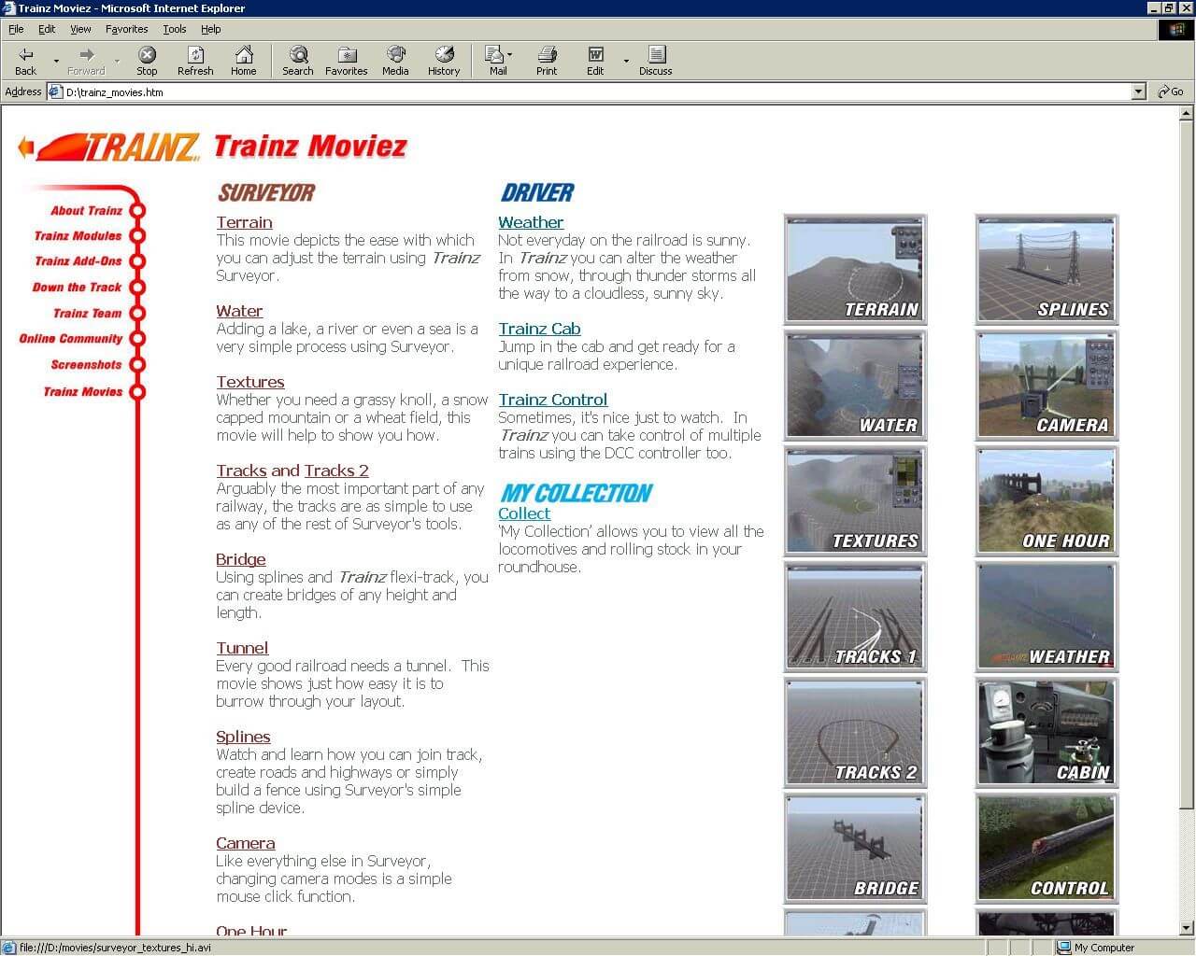1196x956 pixels.
Task: Click the Mail toolbar icon
Action: [496, 61]
